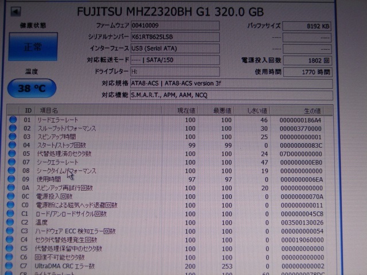Click the blue status icon for row C2
Screen dimensions: 367x275
(x=10, y=222)
